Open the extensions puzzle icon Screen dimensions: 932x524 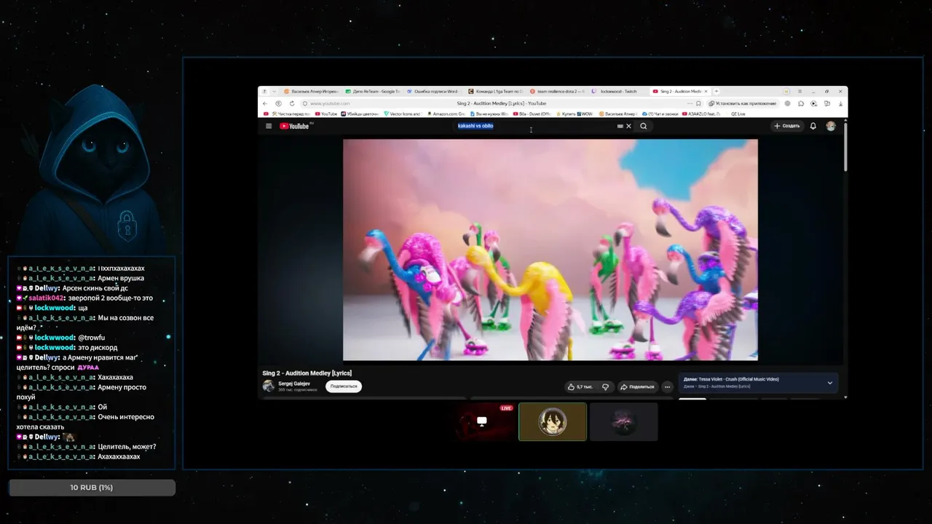(801, 103)
